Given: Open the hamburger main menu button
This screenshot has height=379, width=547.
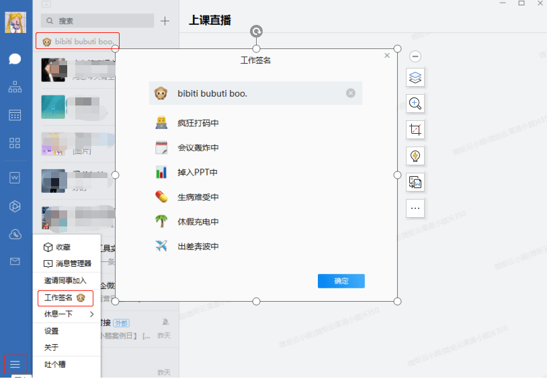Looking at the screenshot, I should point(15,364).
